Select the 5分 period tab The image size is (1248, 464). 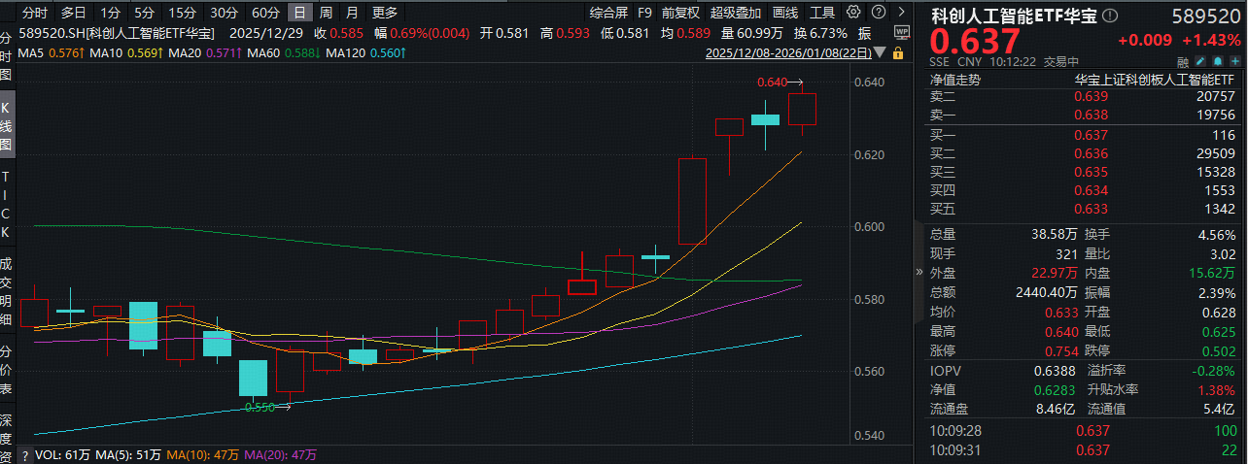coord(144,13)
